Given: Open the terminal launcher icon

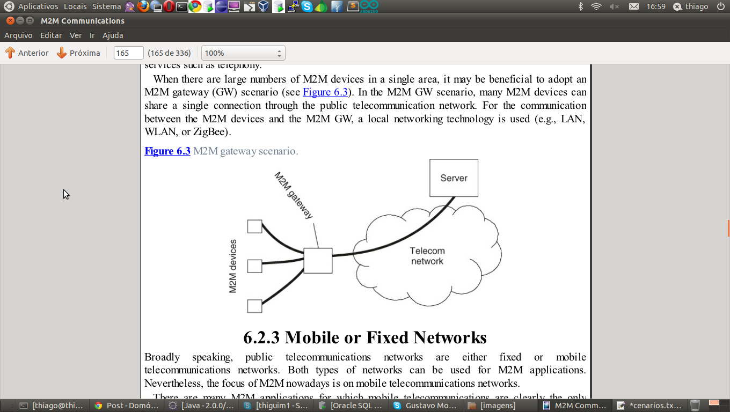Looking at the screenshot, I should click(182, 6).
